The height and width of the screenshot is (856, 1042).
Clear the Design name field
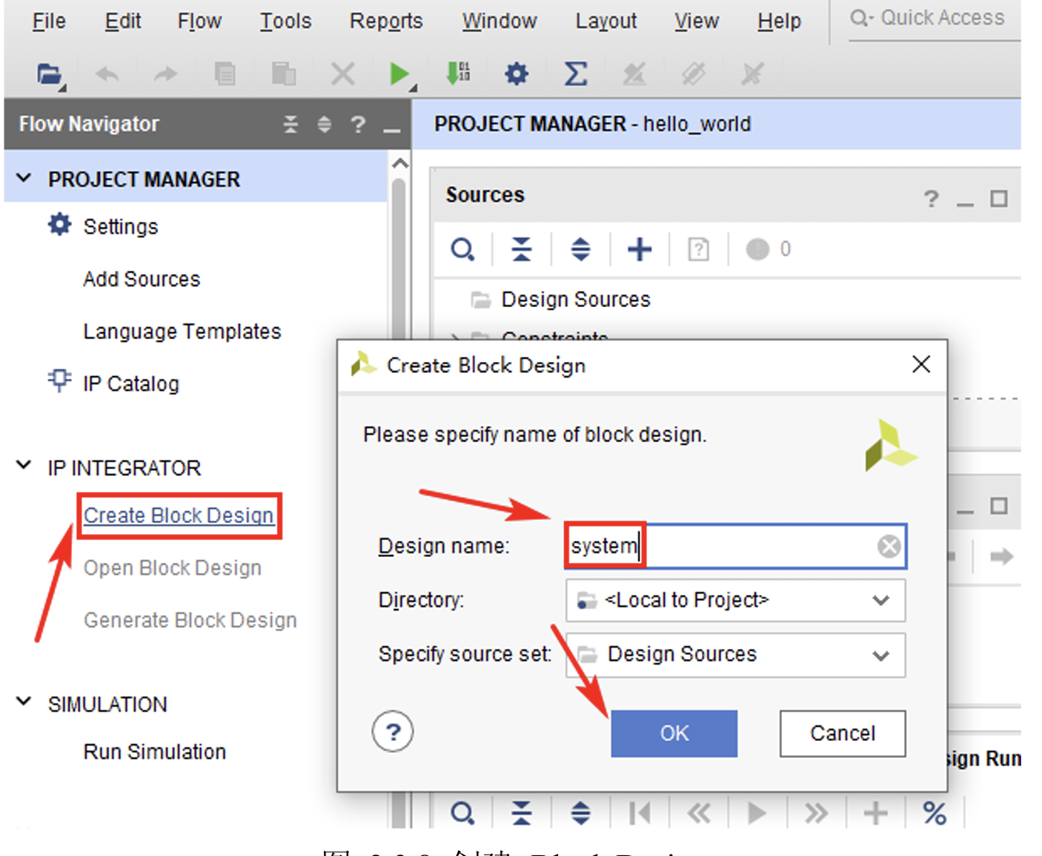pyautogui.click(x=889, y=547)
